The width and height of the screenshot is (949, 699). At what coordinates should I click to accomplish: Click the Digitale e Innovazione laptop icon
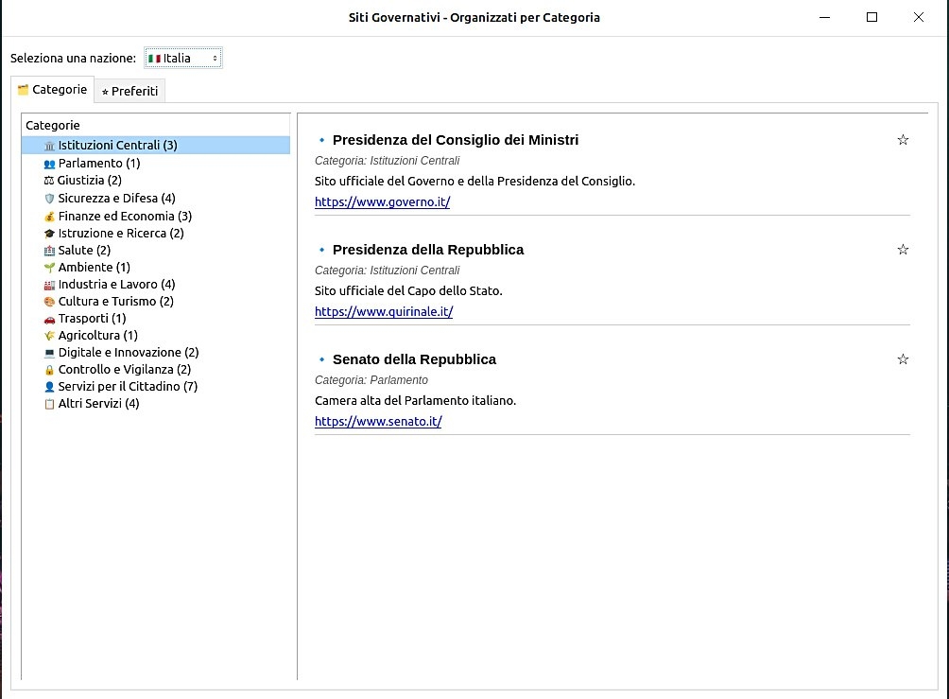coord(50,353)
